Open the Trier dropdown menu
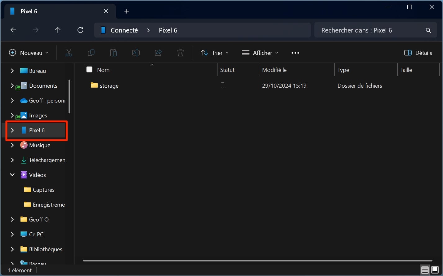443x276 pixels. [215, 53]
